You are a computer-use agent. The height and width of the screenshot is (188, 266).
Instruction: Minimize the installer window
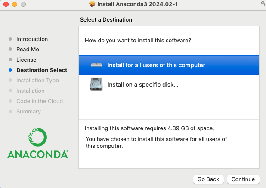point(15,4)
